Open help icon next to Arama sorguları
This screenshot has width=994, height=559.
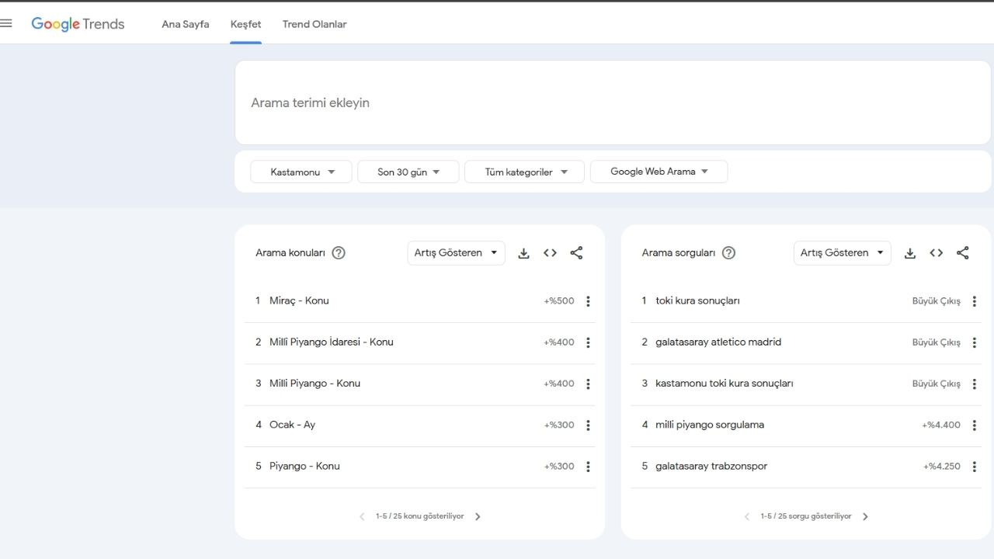click(x=728, y=253)
